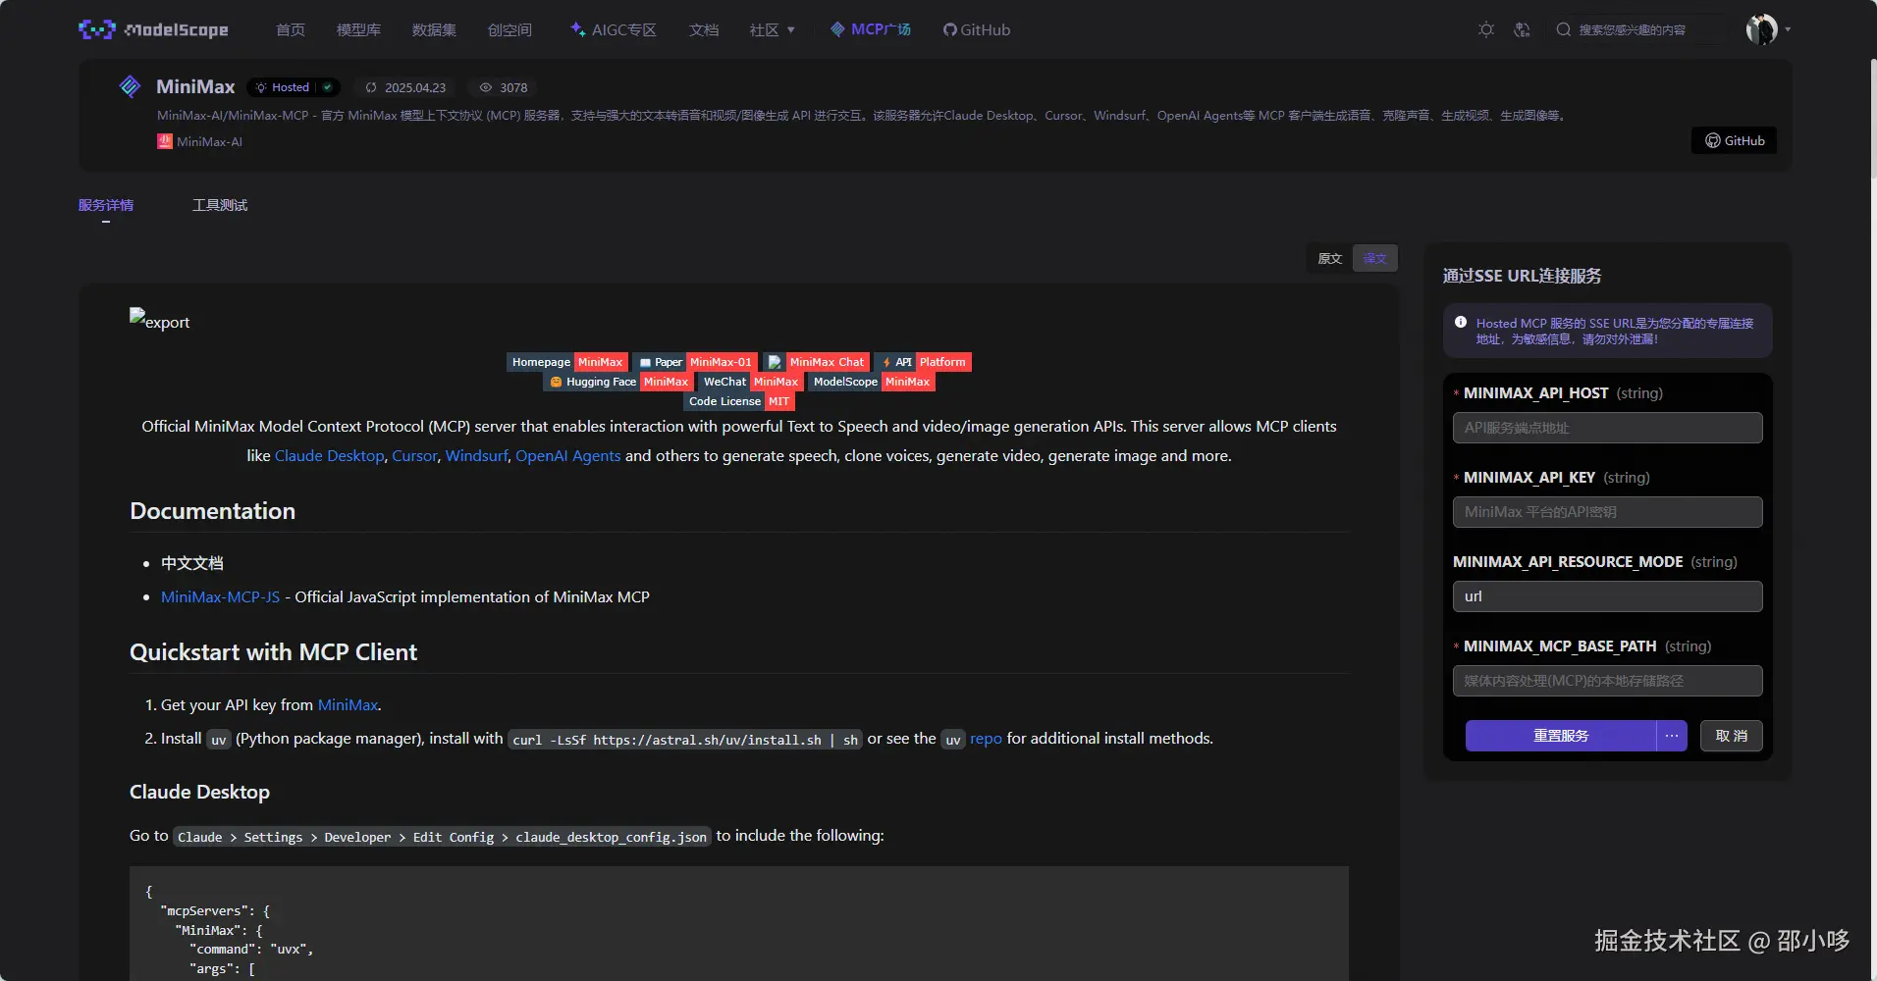Viewport: 1877px width, 981px height.
Task: Click the 2025.04.23 update date
Action: pos(405,87)
